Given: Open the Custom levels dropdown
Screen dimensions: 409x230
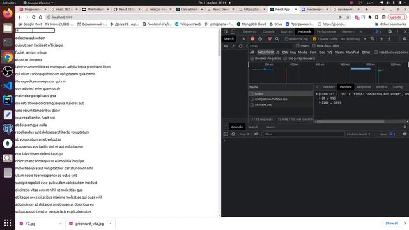Looking at the screenshot, I should click(x=359, y=134).
